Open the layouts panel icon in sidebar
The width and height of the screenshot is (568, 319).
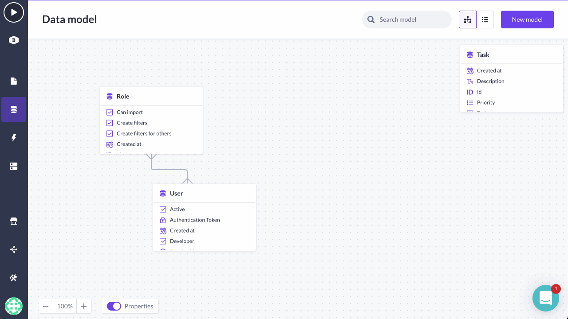point(13,166)
